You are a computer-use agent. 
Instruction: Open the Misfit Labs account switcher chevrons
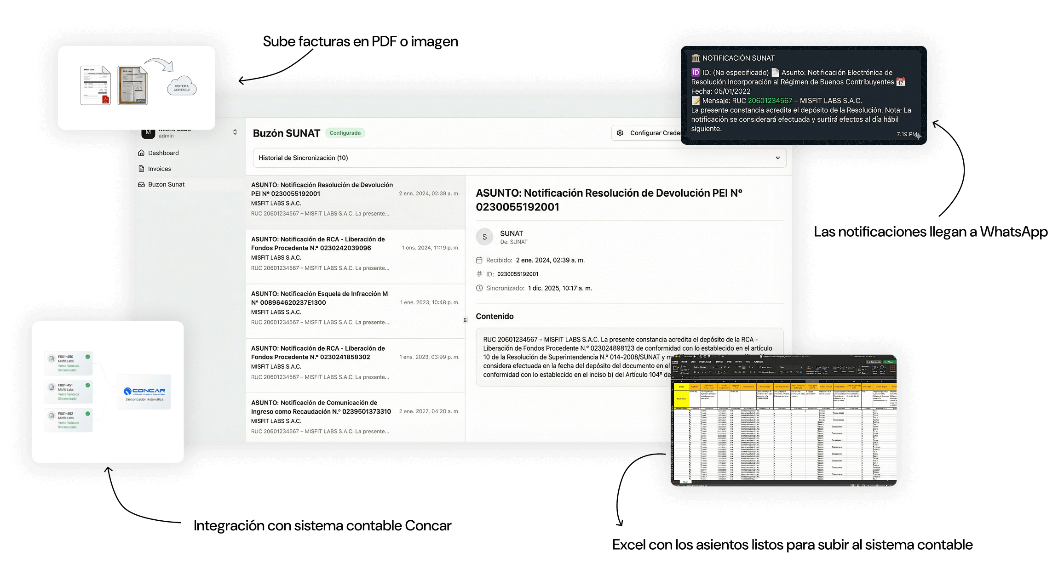point(235,132)
